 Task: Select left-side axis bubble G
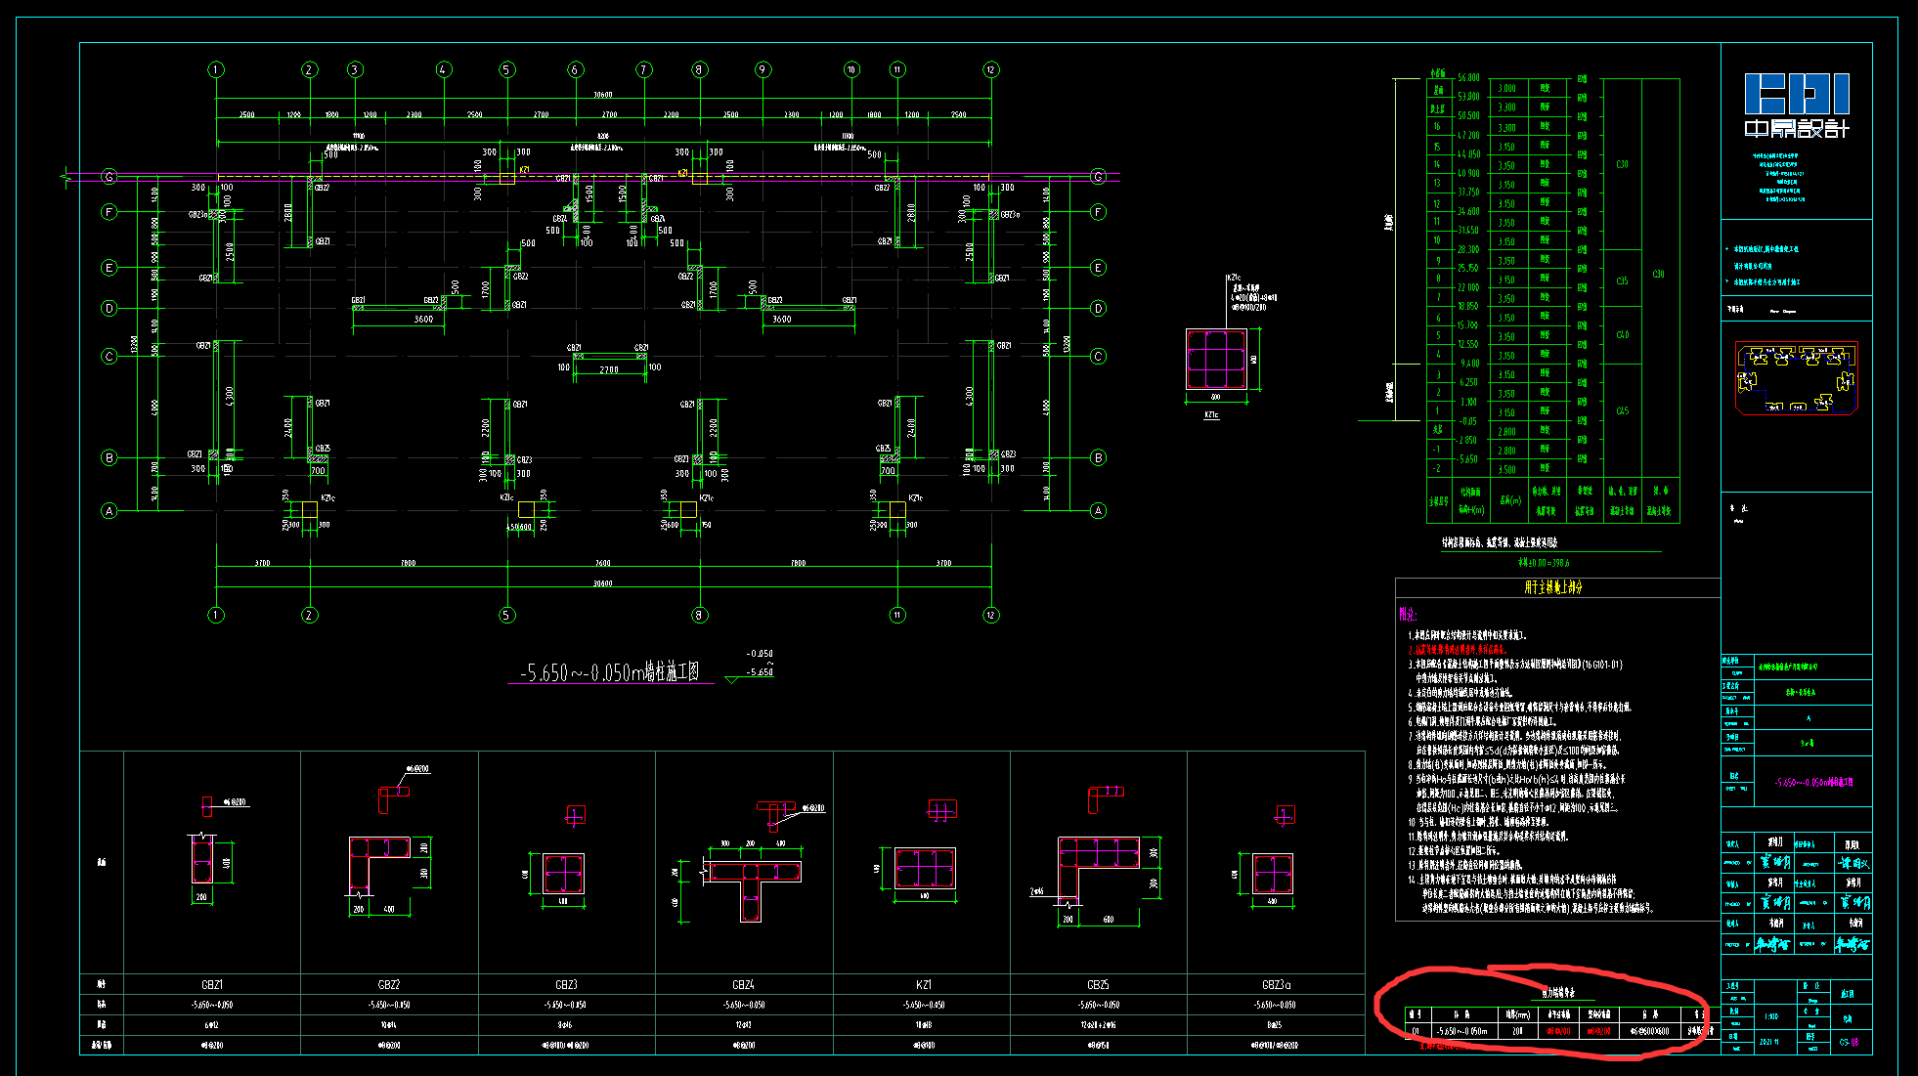coord(109,177)
